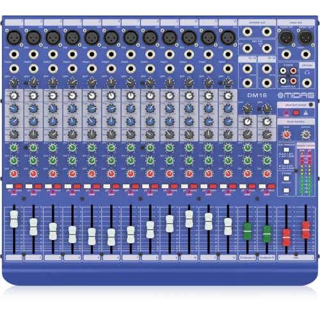Click the channel 10 fader
The width and height of the screenshot is (320, 320).
coord(189,219)
